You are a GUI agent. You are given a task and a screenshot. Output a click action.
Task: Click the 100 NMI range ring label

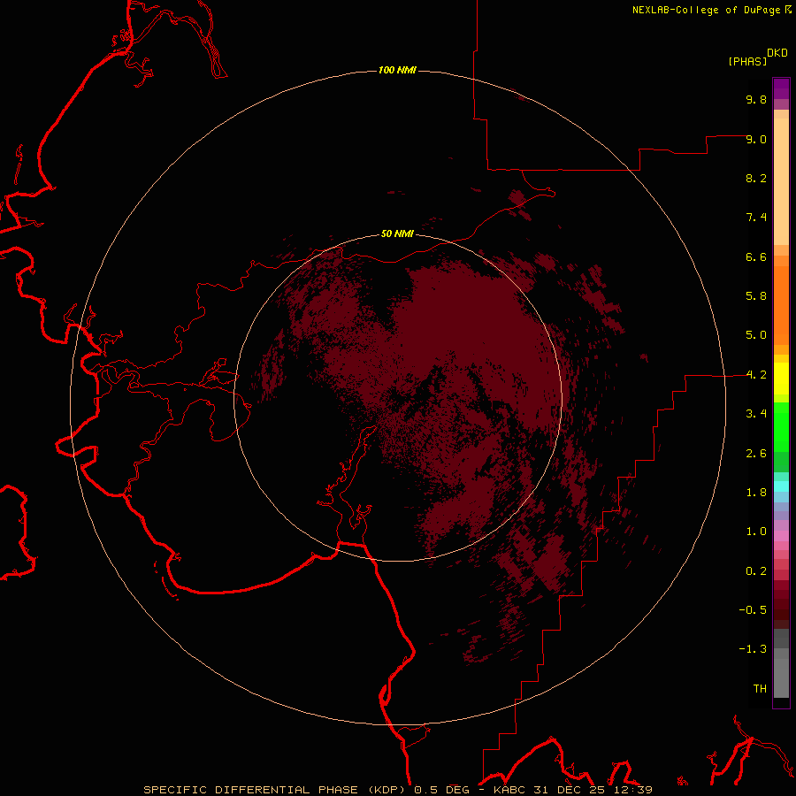tap(397, 70)
